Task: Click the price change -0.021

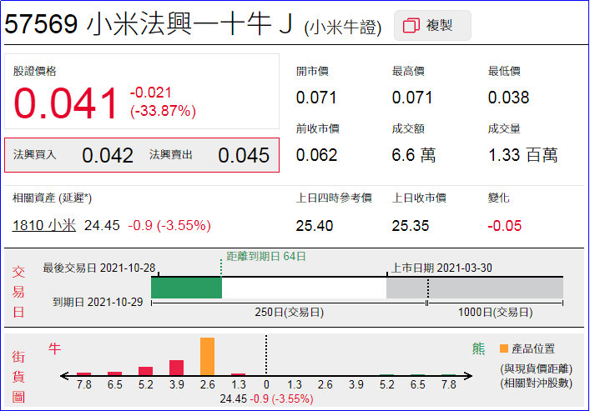Action: point(150,93)
